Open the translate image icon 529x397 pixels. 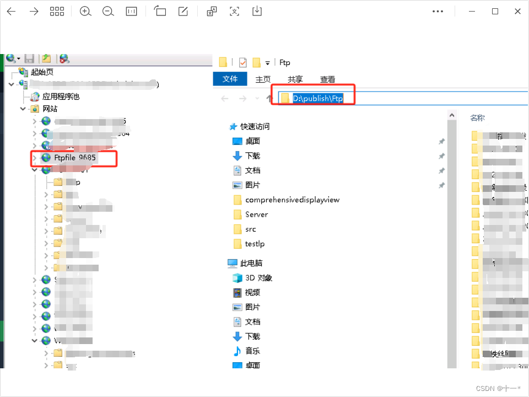click(212, 12)
